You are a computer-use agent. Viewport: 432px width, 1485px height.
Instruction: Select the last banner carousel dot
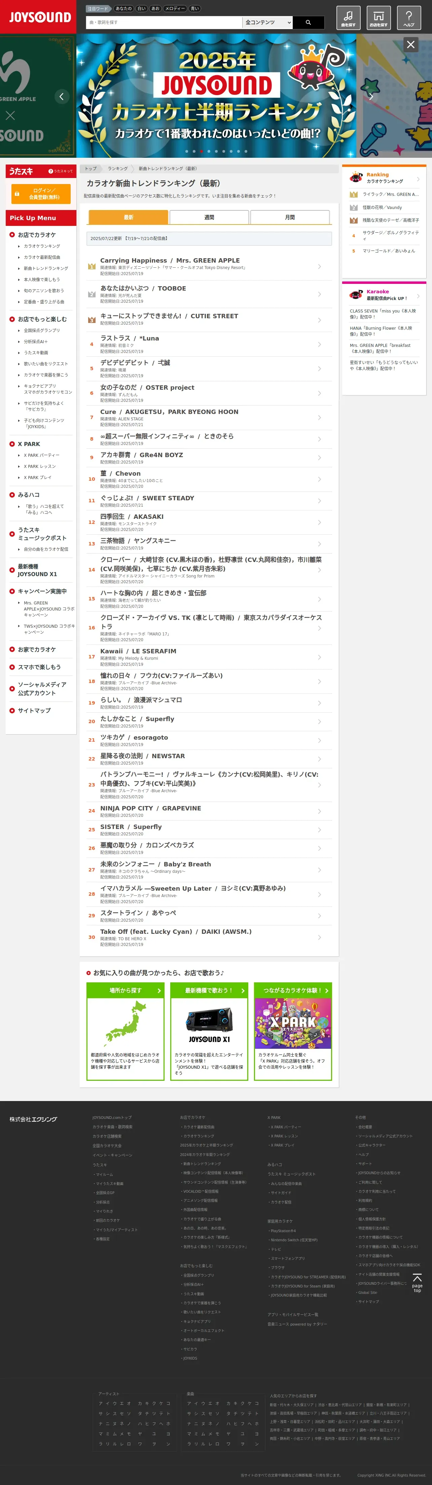246,151
